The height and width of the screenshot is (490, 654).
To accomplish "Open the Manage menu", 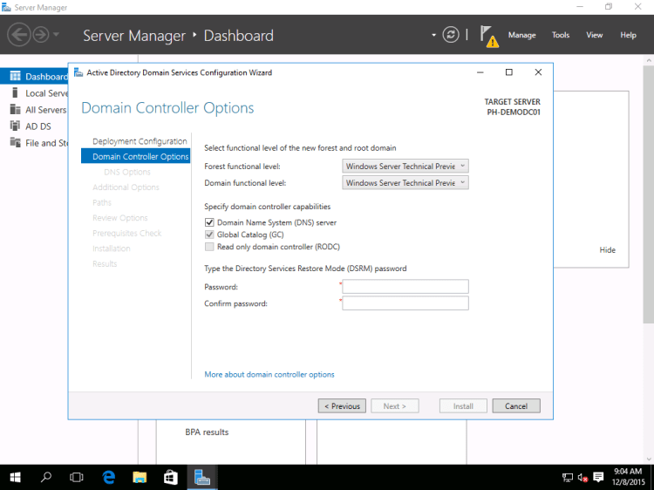I will [521, 35].
